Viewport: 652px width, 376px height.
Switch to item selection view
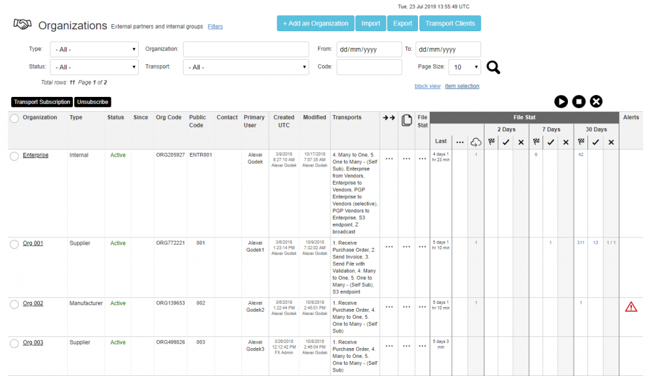pyautogui.click(x=462, y=86)
